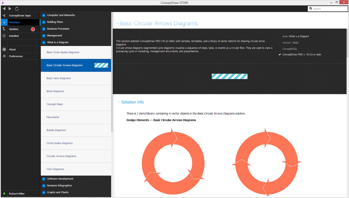Show the Installed items icon

[4, 36]
